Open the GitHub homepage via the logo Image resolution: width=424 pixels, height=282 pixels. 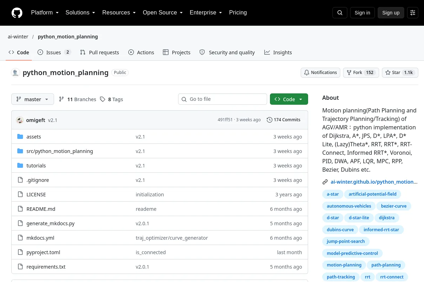point(17,13)
